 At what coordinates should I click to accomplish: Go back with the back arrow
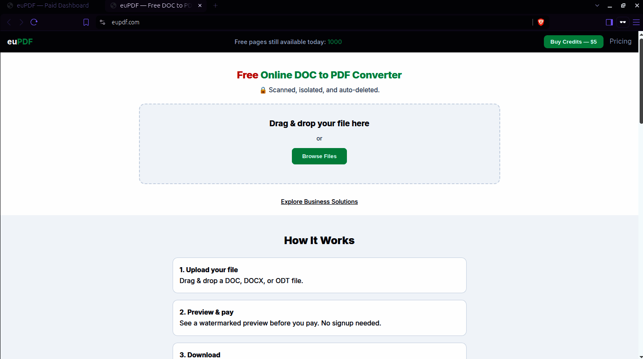click(9, 22)
